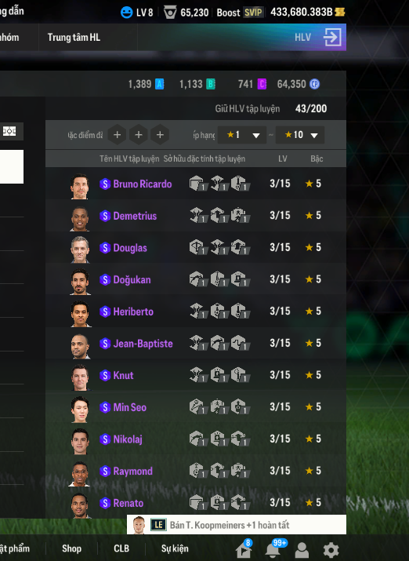The width and height of the screenshot is (409, 561).
Task: Click the blue smiley level icon
Action: 126,13
